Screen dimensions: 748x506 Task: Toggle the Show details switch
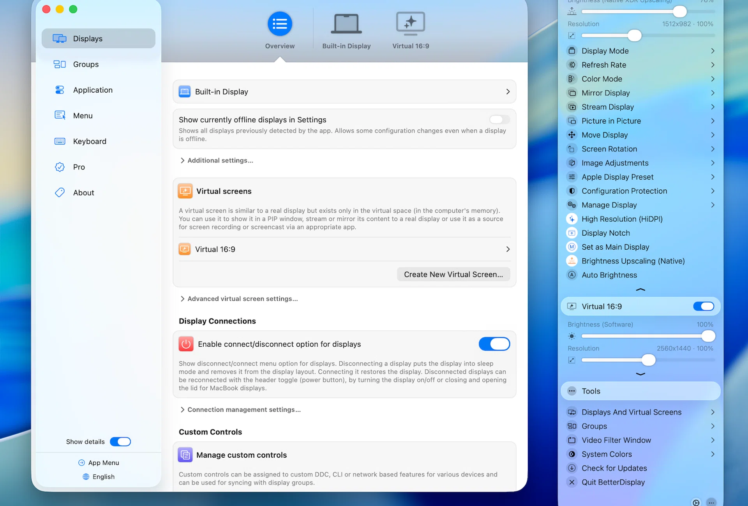[x=120, y=441]
